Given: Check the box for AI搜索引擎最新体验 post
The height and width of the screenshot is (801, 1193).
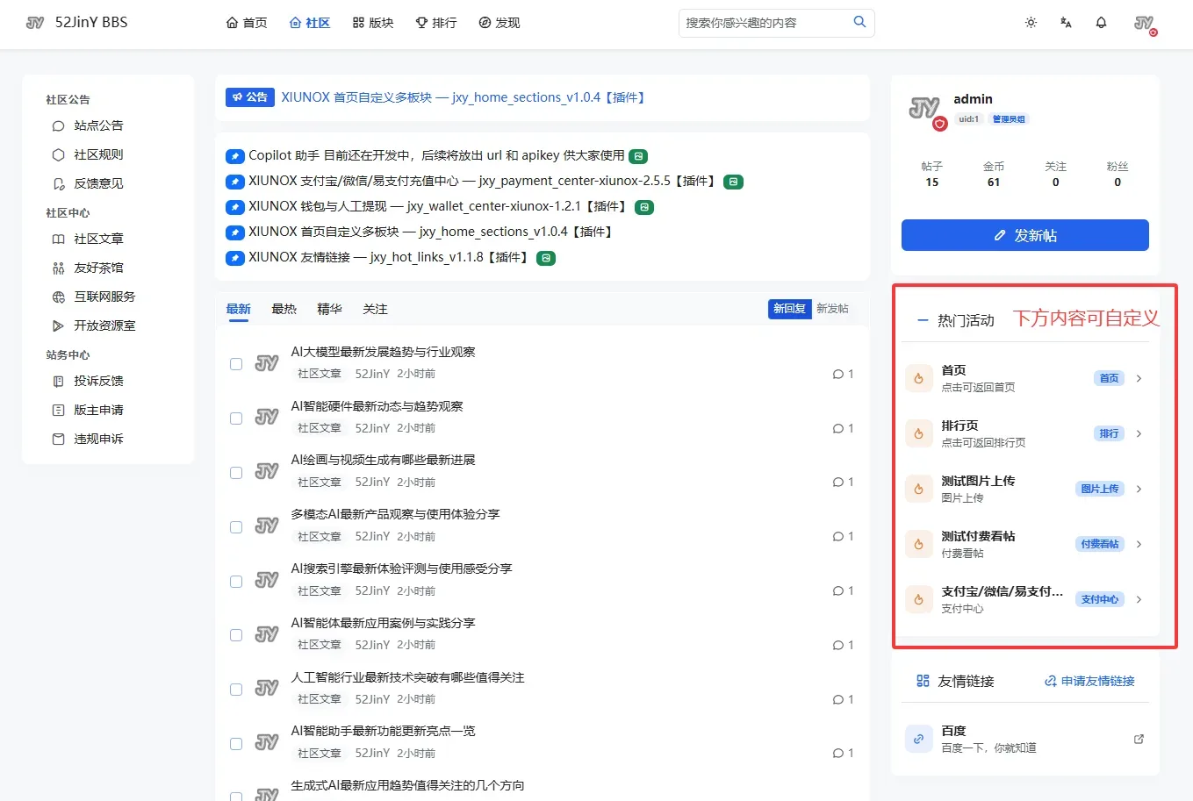Looking at the screenshot, I should (236, 581).
